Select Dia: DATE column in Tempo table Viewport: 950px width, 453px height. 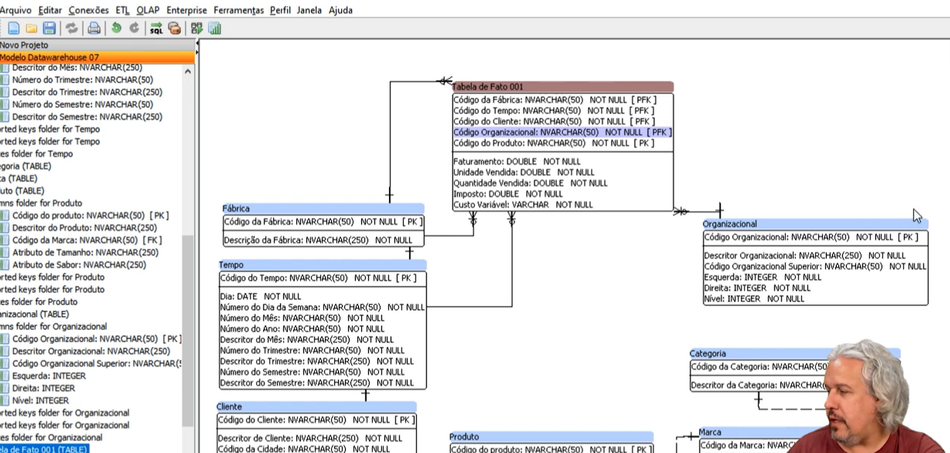(x=260, y=296)
